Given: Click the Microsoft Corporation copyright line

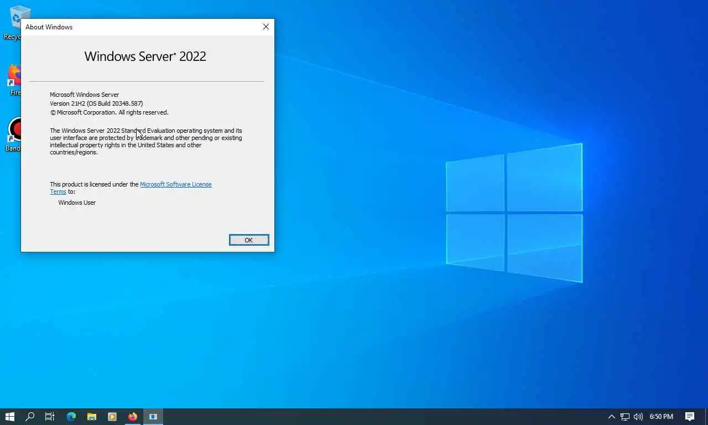Looking at the screenshot, I should click(x=109, y=112).
